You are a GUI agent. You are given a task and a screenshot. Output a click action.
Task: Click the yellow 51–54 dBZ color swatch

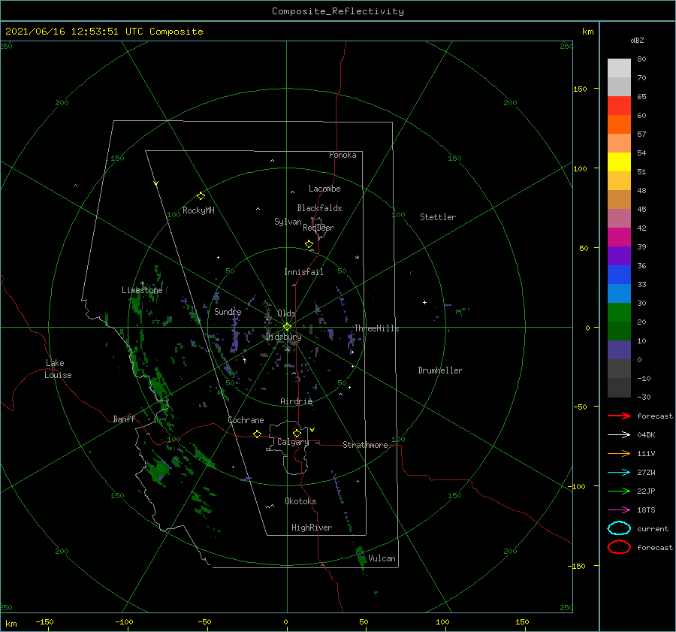click(619, 162)
